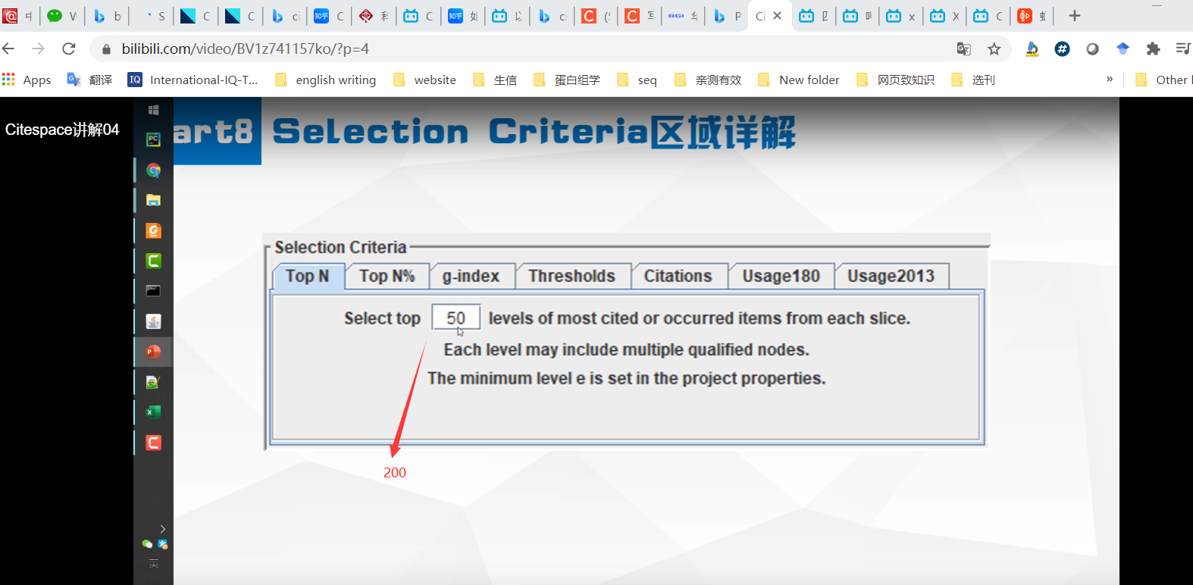Open the 生信 bookmark folder
The image size is (1193, 585).
click(x=494, y=80)
